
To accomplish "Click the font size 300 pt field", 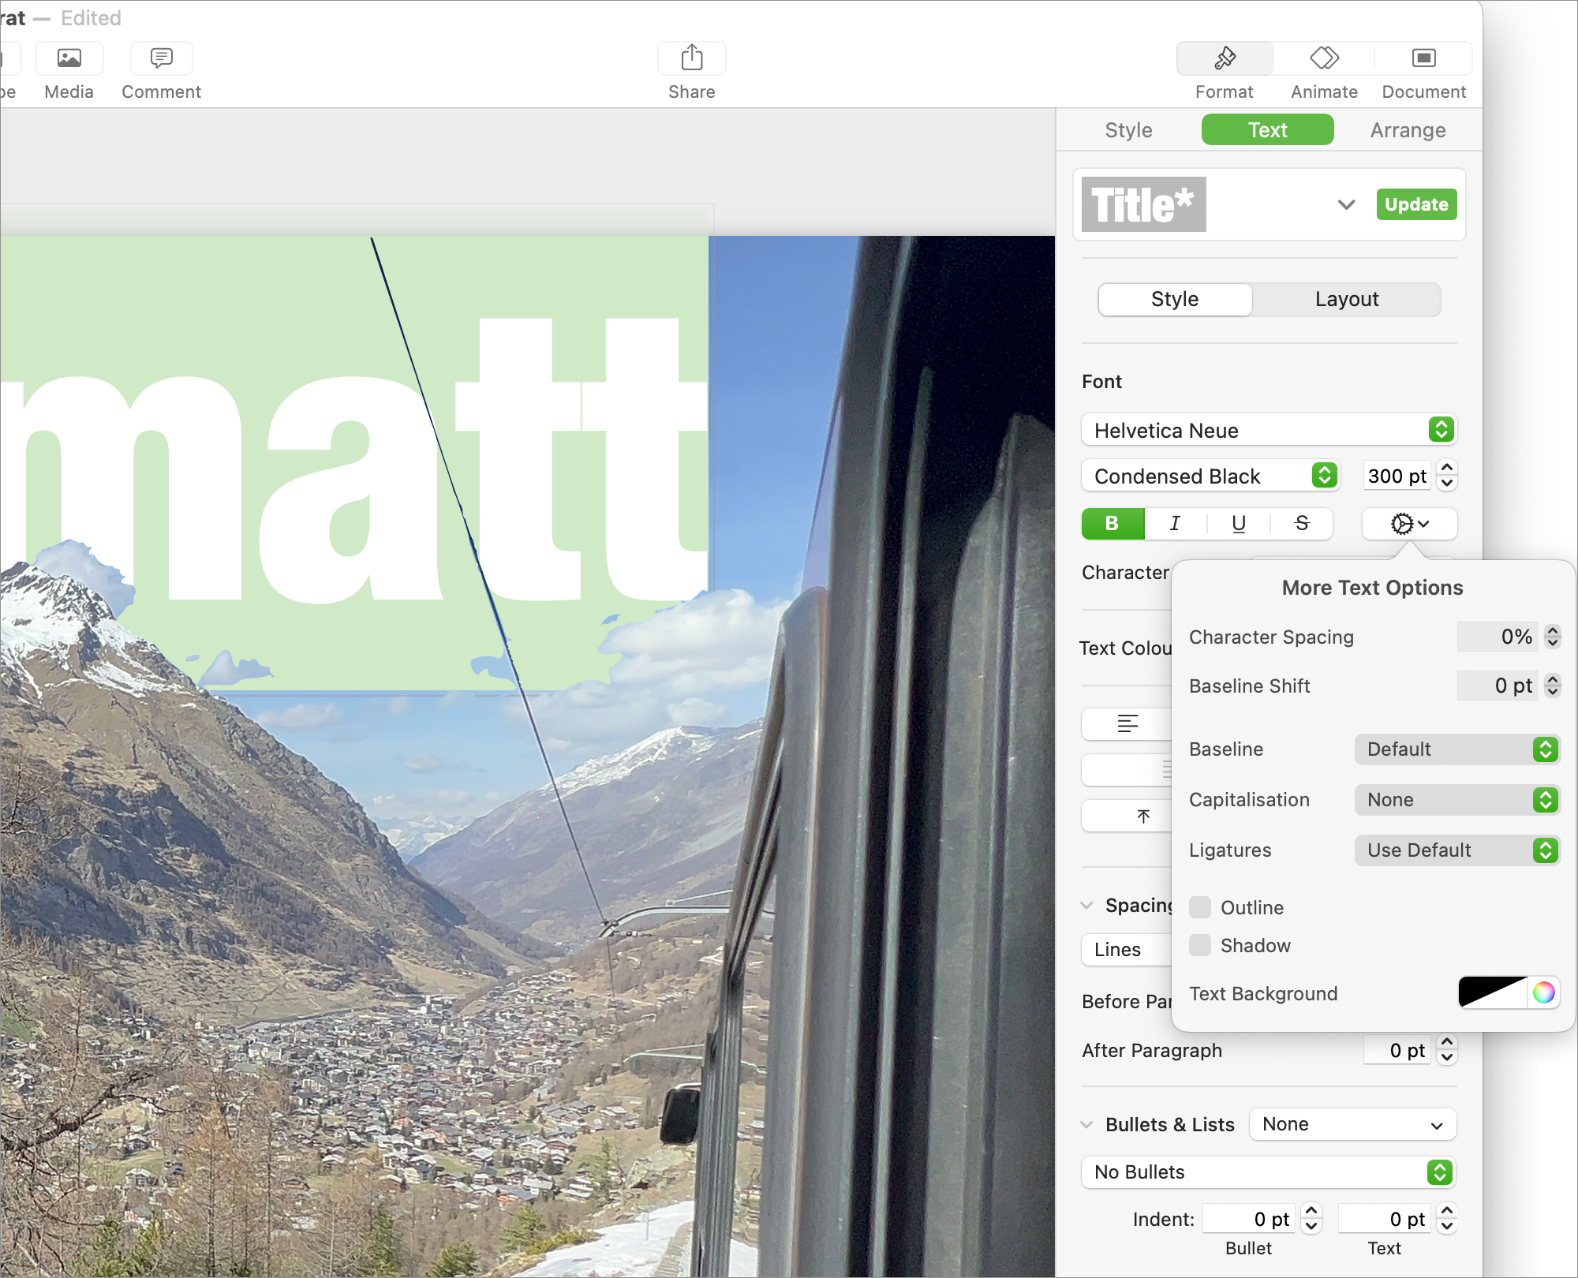I will click(1397, 476).
